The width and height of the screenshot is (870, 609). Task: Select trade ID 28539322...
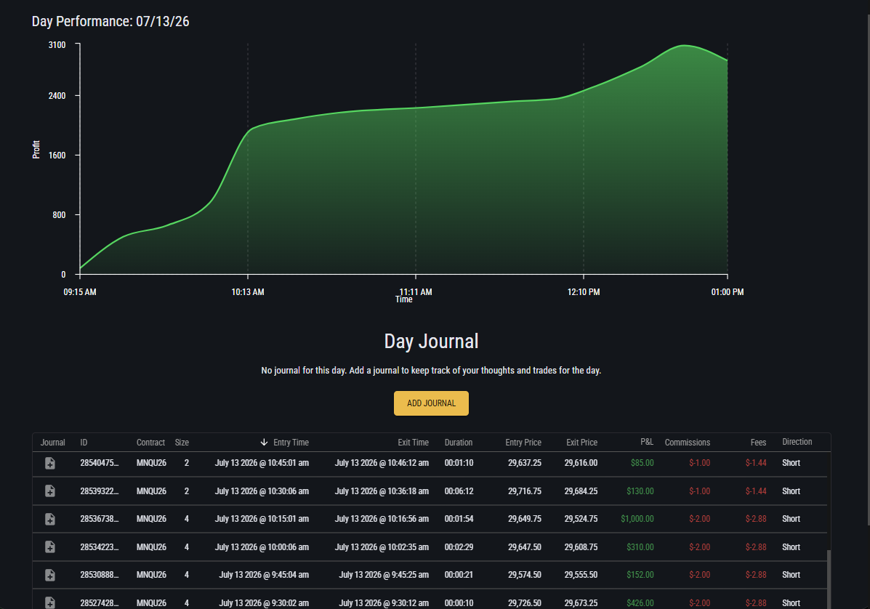tap(100, 491)
